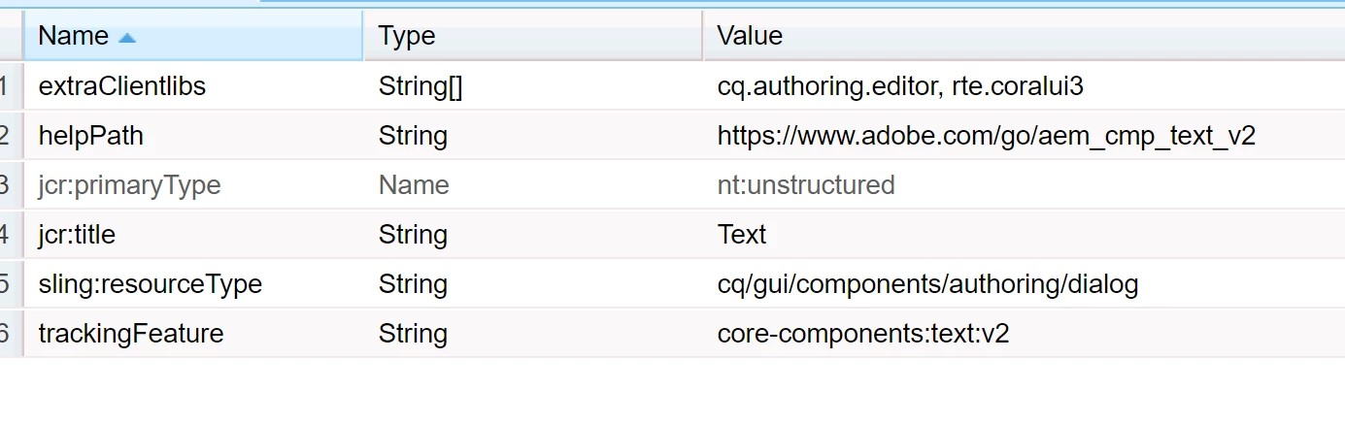This screenshot has height=424, width=1345.
Task: Sort by the Name column header
Action: [192, 36]
